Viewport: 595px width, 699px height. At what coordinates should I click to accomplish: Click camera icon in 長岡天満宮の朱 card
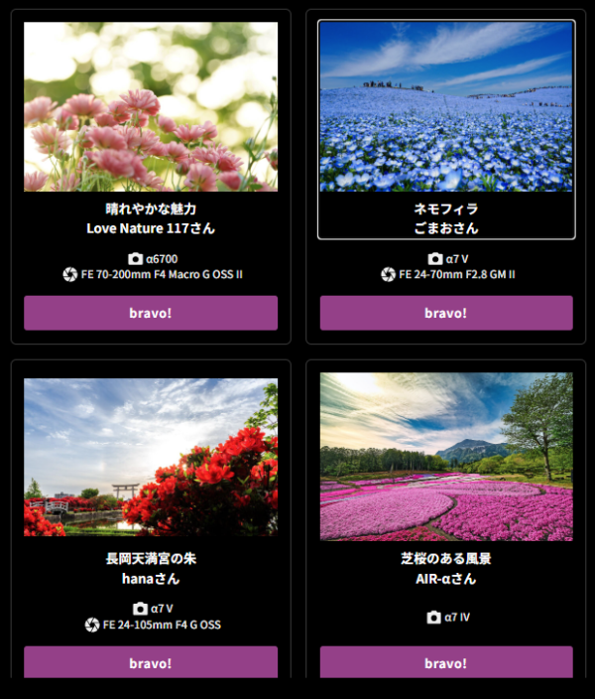click(140, 609)
